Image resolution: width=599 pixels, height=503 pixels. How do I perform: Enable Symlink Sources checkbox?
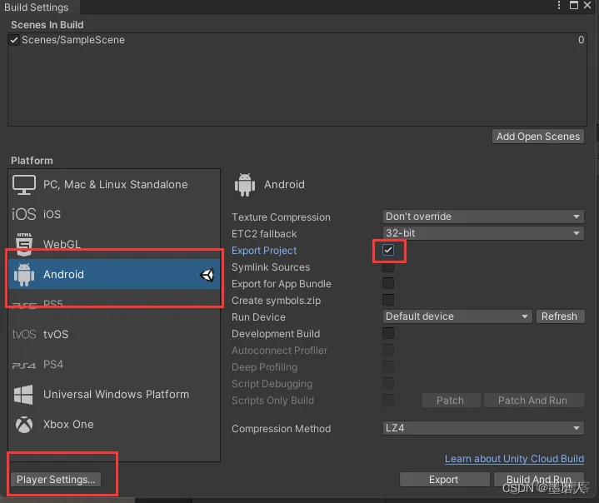[x=388, y=267]
